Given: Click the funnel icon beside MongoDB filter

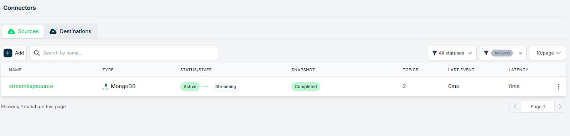Looking at the screenshot, I should click(x=486, y=53).
